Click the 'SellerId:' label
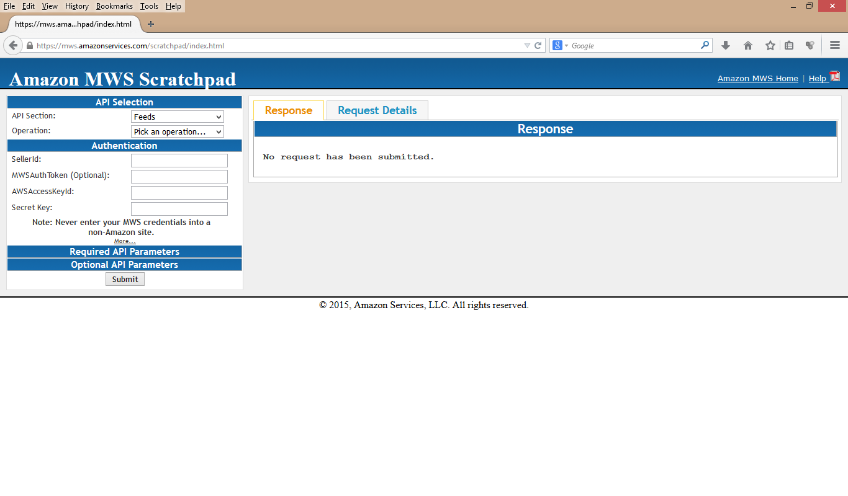This screenshot has height=496, width=848. (27, 159)
